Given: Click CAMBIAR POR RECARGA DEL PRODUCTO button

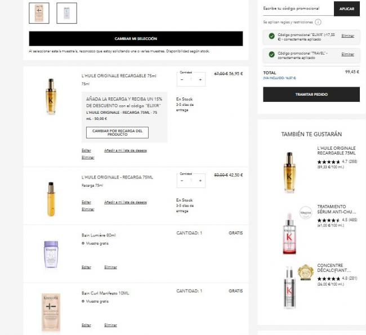Looking at the screenshot, I should [117, 133].
